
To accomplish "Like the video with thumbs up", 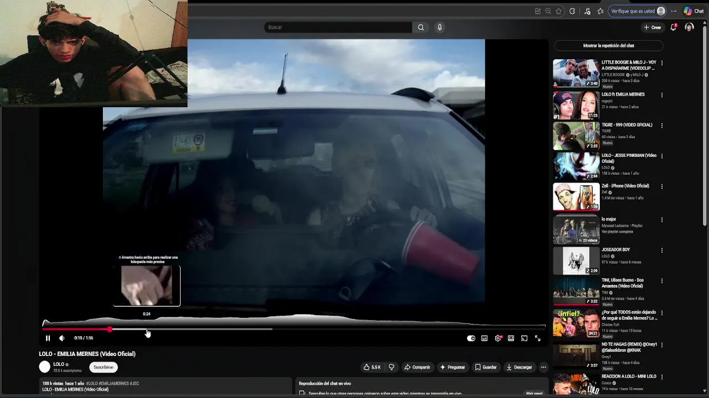I will pos(372,367).
